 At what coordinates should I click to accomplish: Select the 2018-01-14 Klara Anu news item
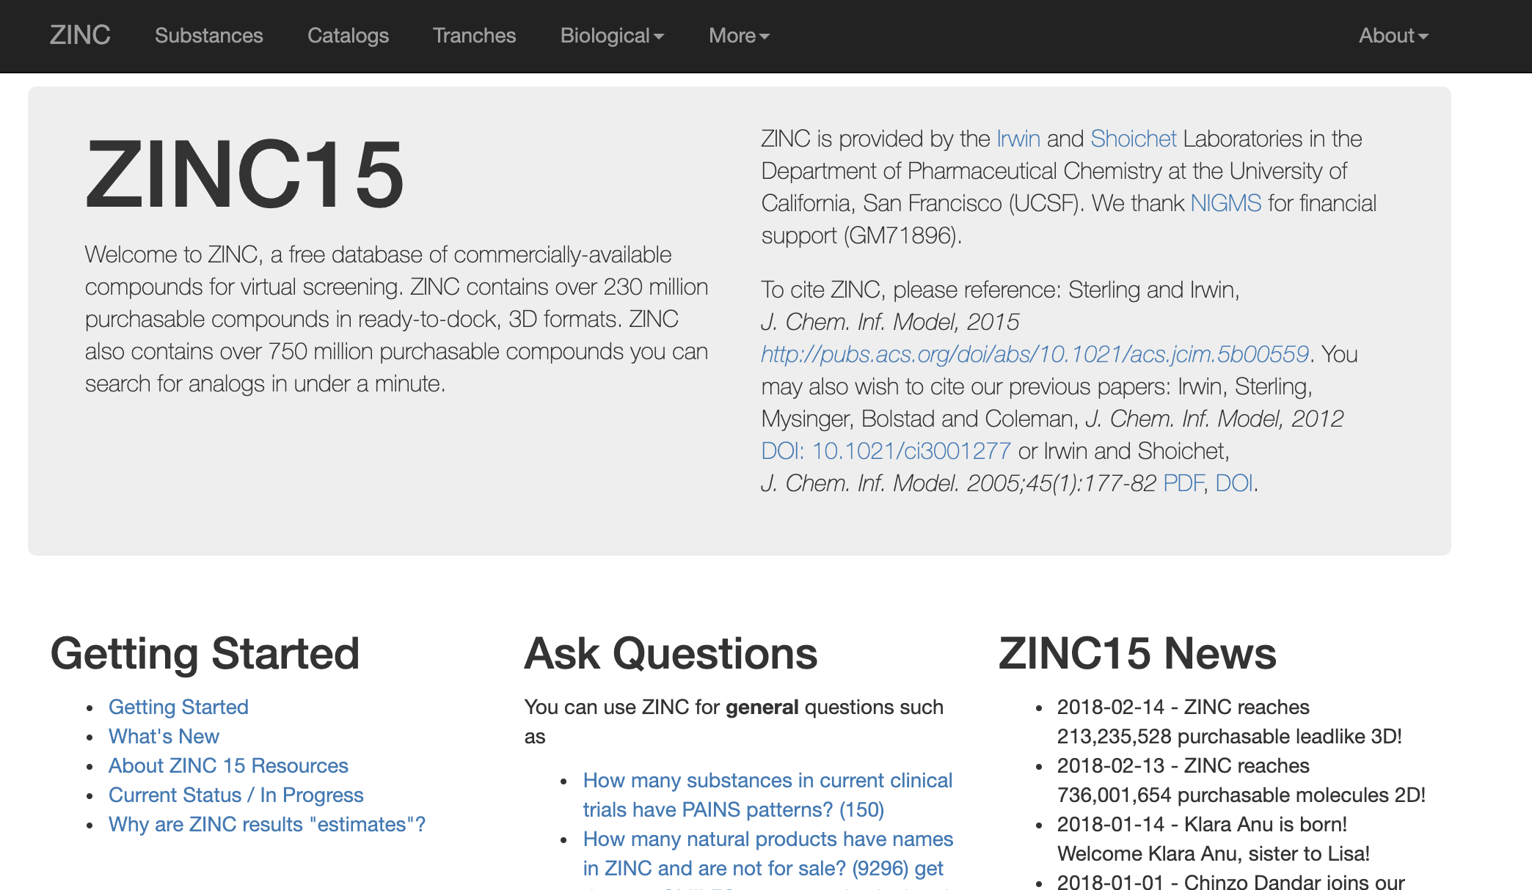(x=1213, y=839)
